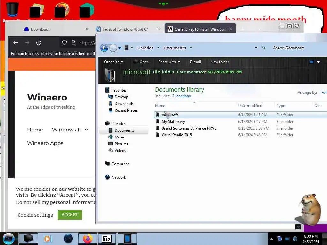The image size is (327, 245).
Task: Select the microsoft folder row
Action: (240, 115)
